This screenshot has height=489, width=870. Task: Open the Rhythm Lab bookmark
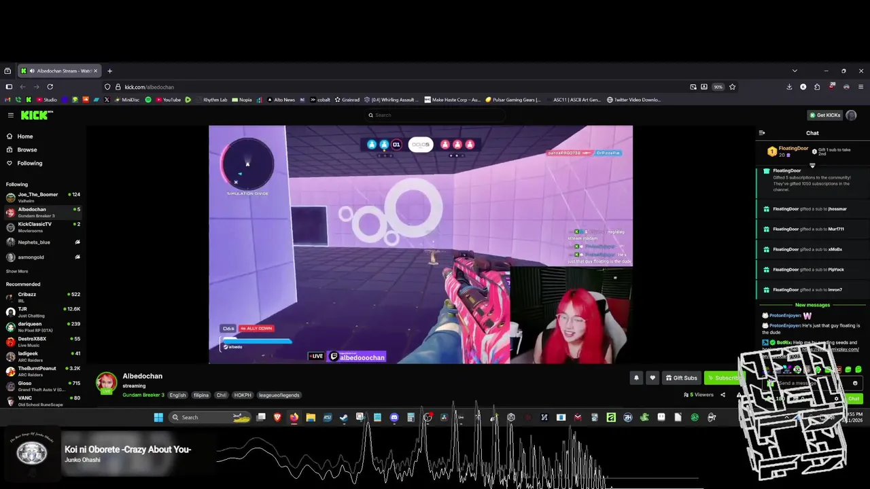pyautogui.click(x=211, y=100)
